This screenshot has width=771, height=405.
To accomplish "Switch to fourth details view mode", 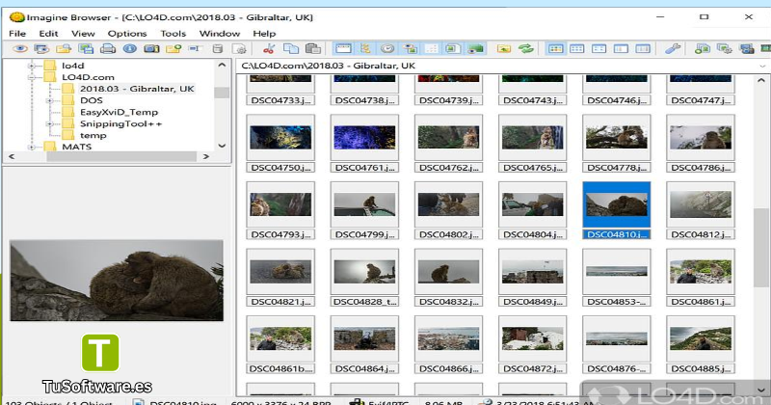I will pos(621,49).
